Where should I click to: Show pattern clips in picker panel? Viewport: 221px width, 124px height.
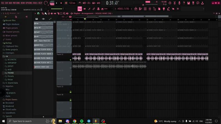point(37,19)
